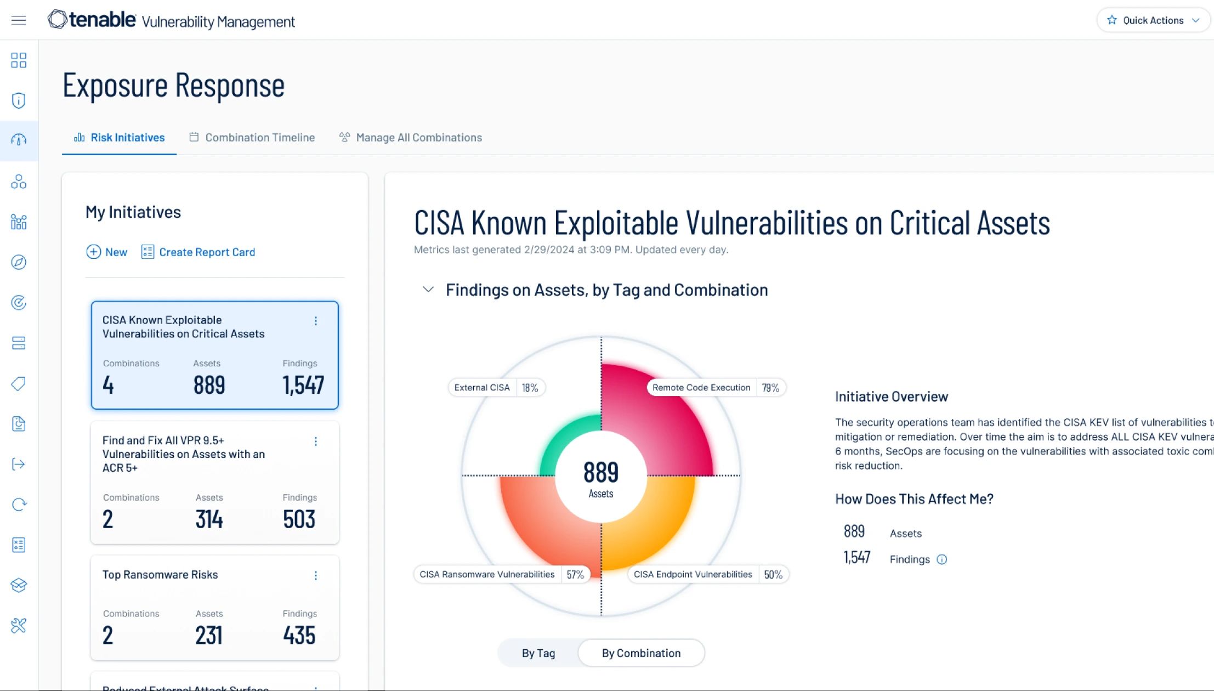The width and height of the screenshot is (1214, 691).
Task: Open options menu for CISA Known Exploitable card
Action: click(x=316, y=321)
